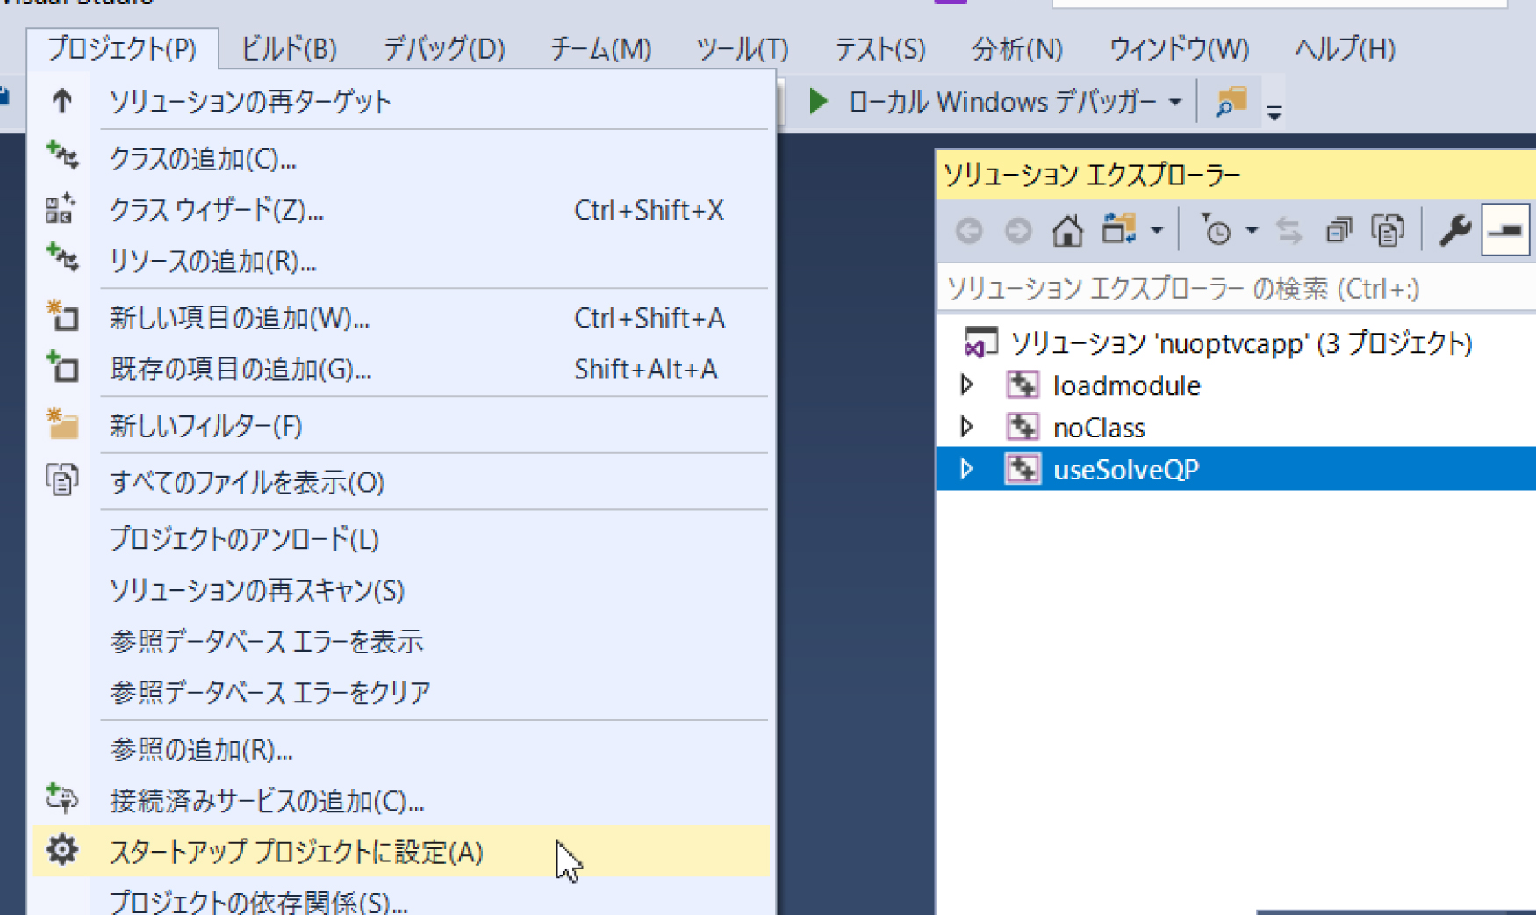
Task: Choose すべてのファイルを表示(O) menu entry
Action: 401,482
